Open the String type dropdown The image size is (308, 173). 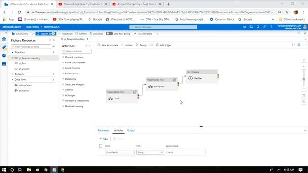[150, 152]
